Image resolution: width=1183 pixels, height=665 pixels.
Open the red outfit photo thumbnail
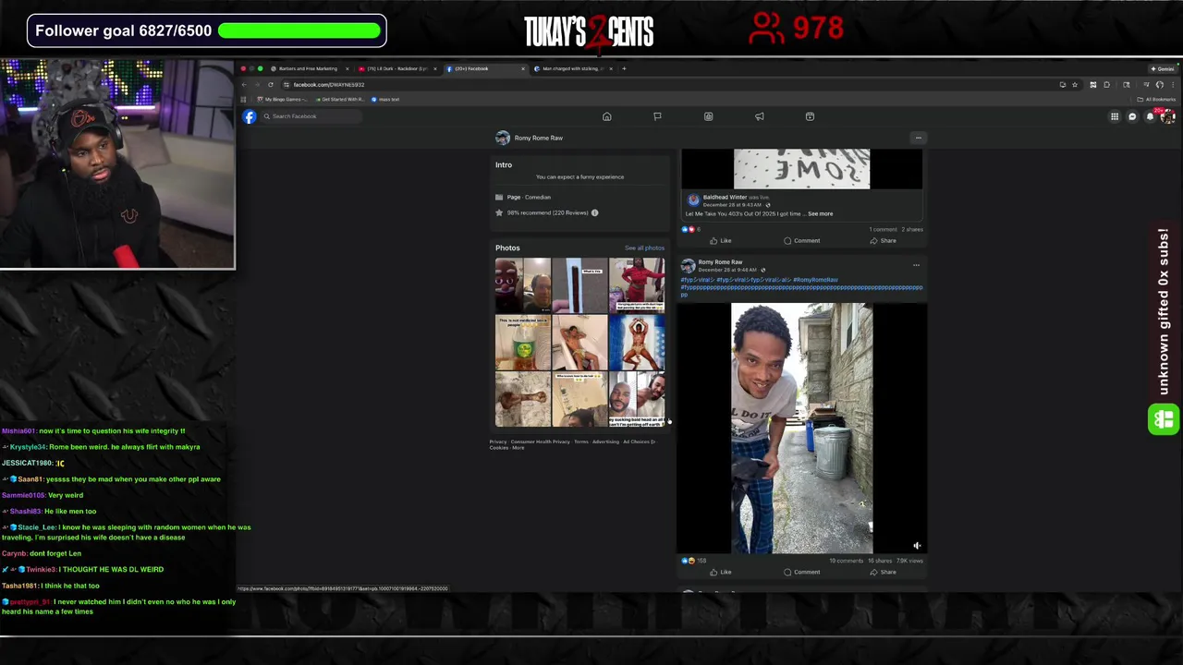(637, 285)
